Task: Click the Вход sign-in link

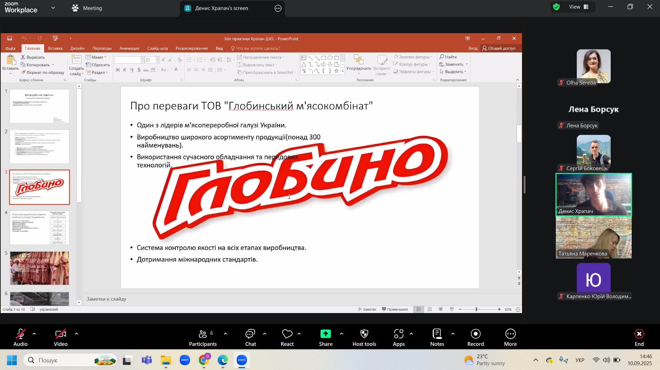Action: point(473,48)
